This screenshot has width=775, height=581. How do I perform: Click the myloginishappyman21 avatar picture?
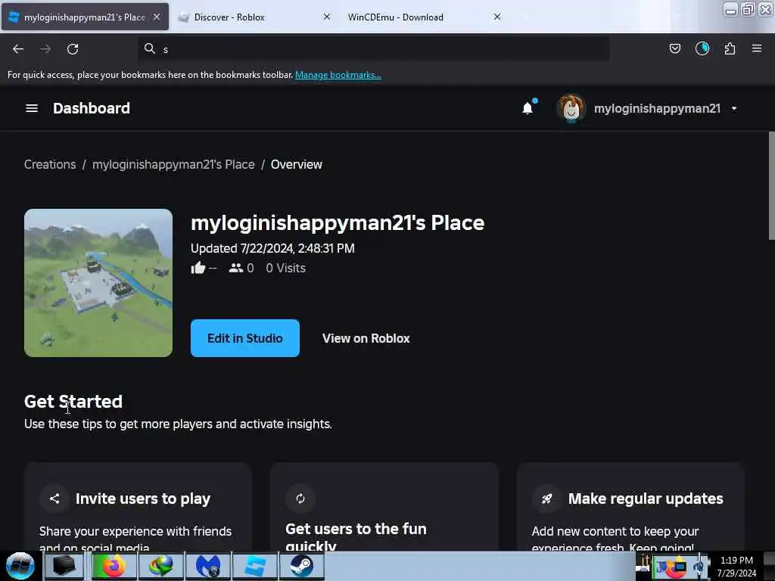[571, 108]
